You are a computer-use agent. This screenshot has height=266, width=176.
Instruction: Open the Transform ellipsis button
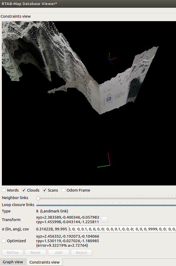click(104, 220)
